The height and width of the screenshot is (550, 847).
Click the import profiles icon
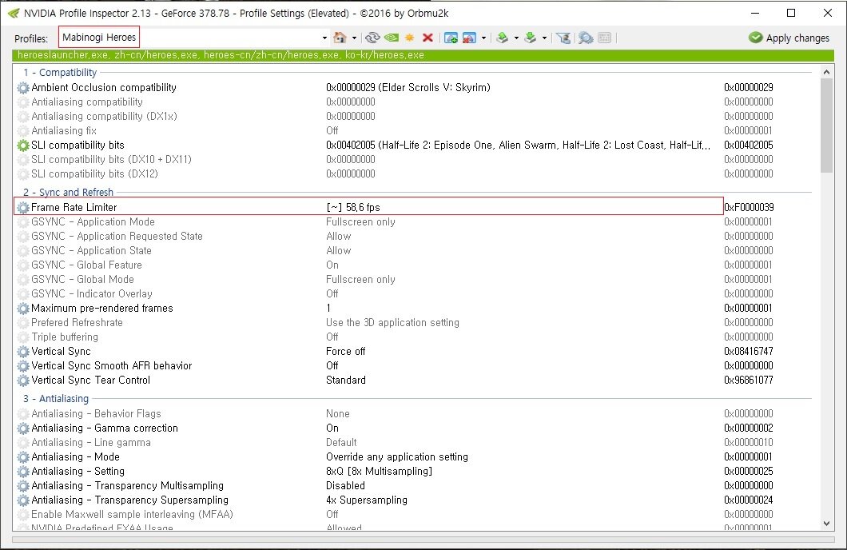tap(531, 38)
